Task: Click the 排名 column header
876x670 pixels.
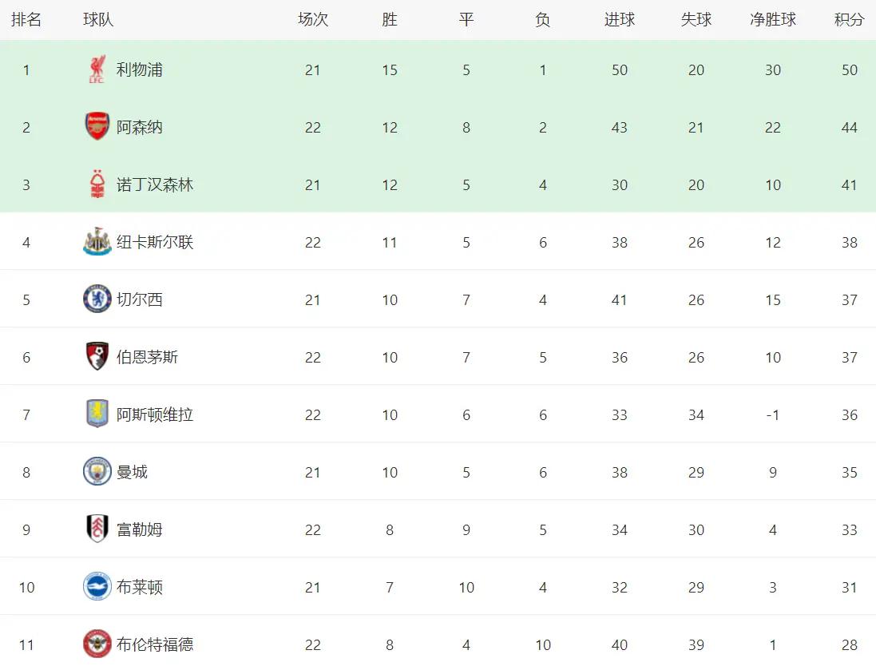Action: 26,20
